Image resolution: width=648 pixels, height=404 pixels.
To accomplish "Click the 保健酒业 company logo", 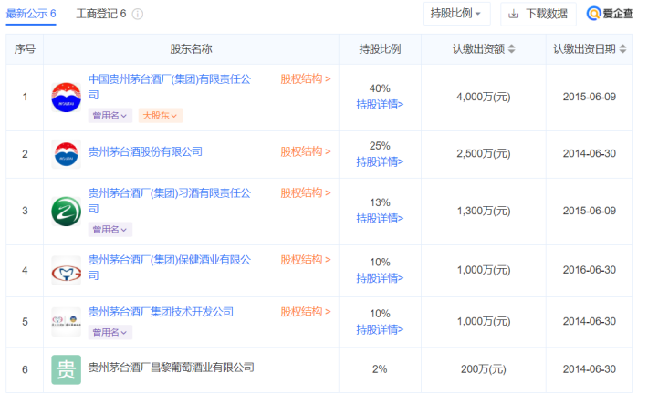I will pos(67,270).
